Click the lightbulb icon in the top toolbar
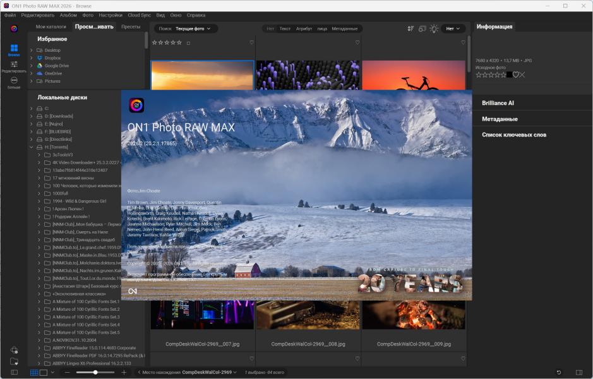 coord(434,28)
